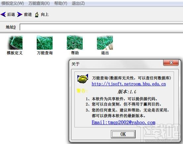Image resolution: width=183 pixels, height=144 pixels.
Task: Click the 版本:1.0 version text
Action: [x=127, y=92]
